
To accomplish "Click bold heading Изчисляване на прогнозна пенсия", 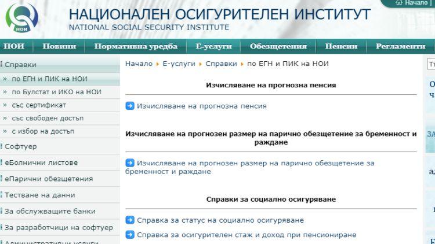I will point(271,85).
